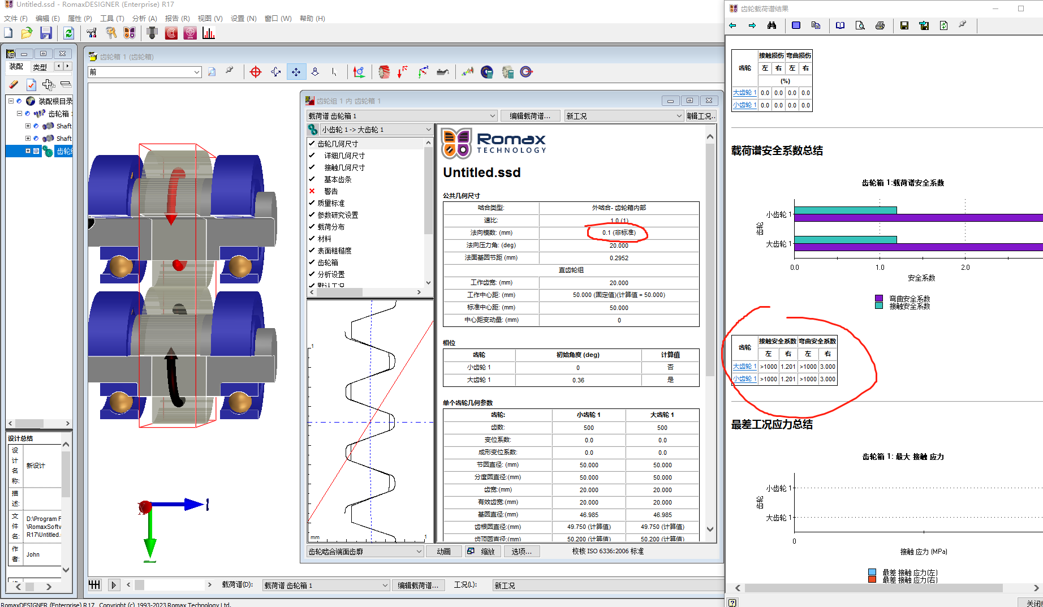
Task: Click the zoom view magnifier icon
Action: coord(212,72)
